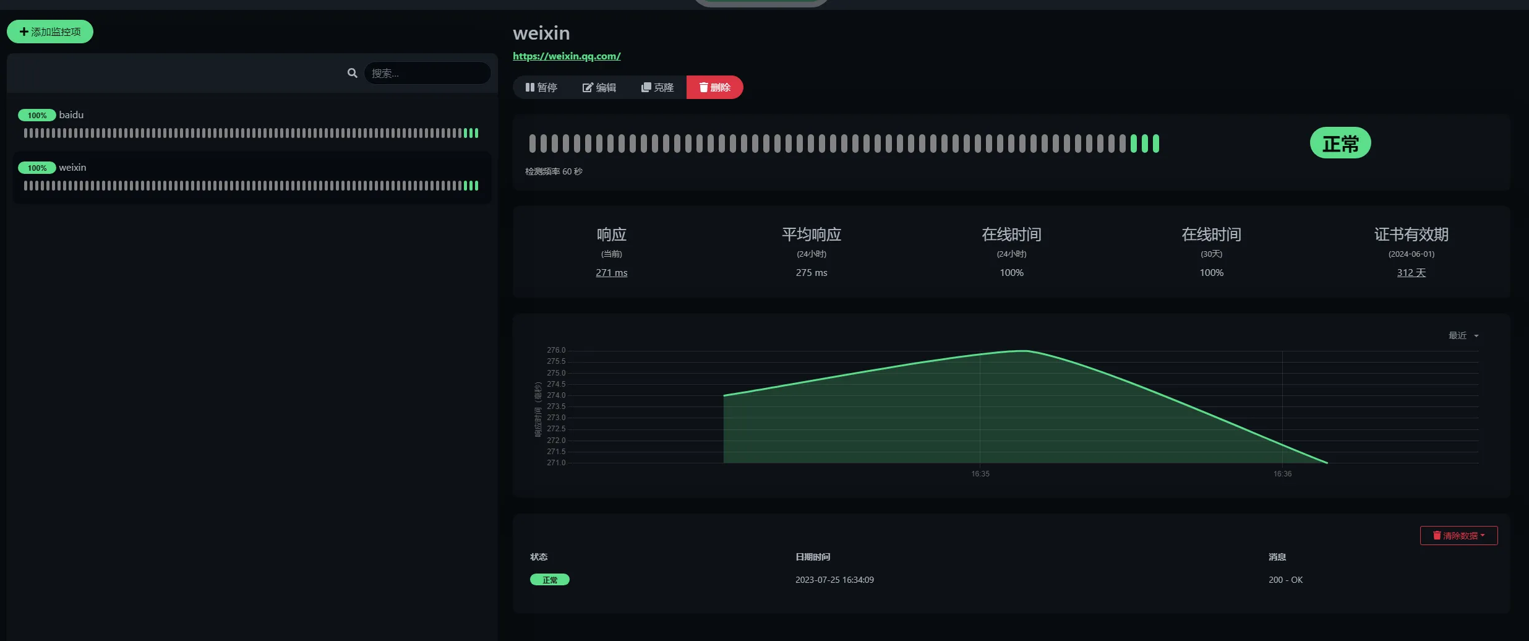Viewport: 1529px width, 641px height.
Task: Click the trash icon in clear data button
Action: click(1436, 535)
